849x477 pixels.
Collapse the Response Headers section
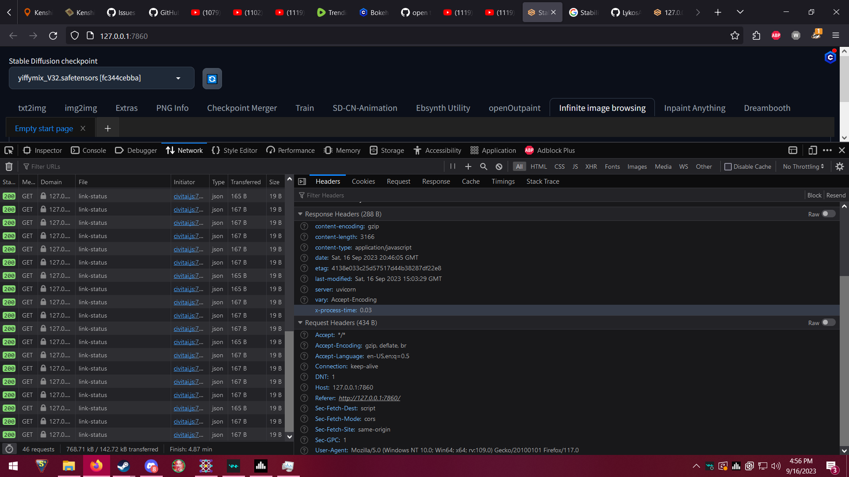[x=300, y=214]
